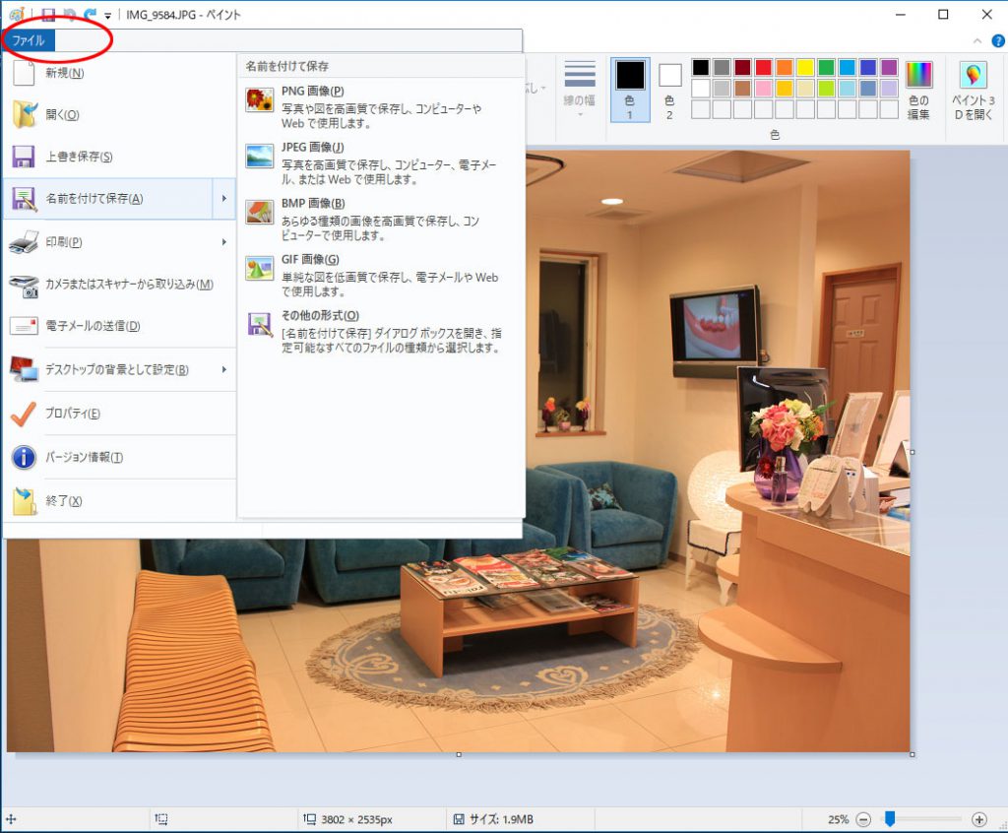Viewport: 1008px width, 833px height.
Task: Save as GIF 画像(G)
Action: point(381,275)
